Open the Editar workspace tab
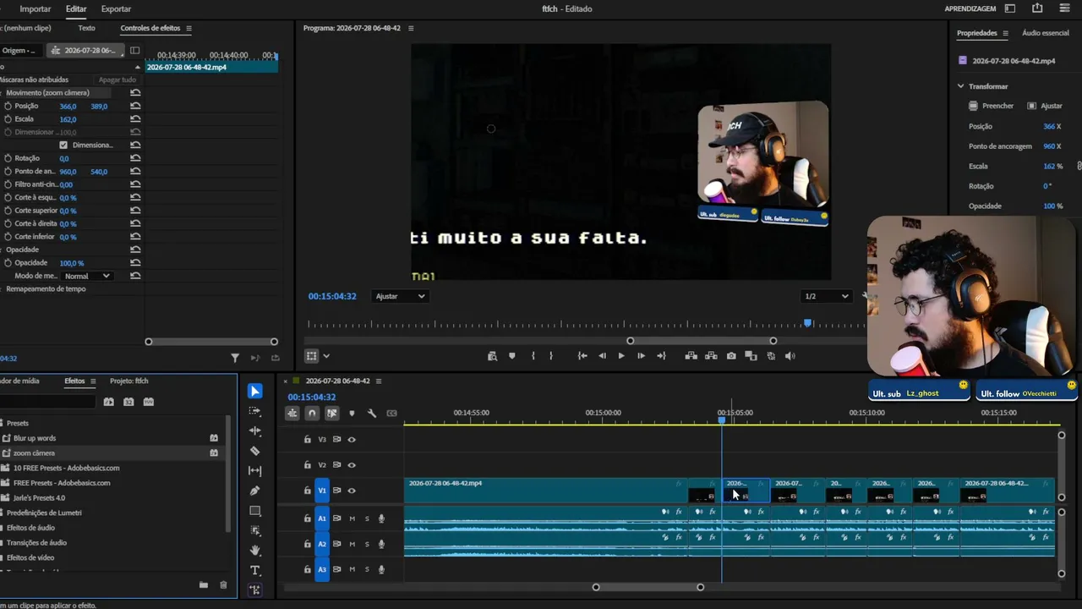This screenshot has width=1082, height=609. pos(76,8)
